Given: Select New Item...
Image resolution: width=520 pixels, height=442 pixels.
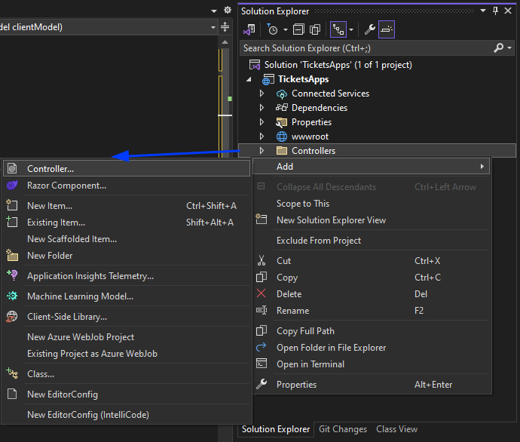Looking at the screenshot, I should point(127,206).
